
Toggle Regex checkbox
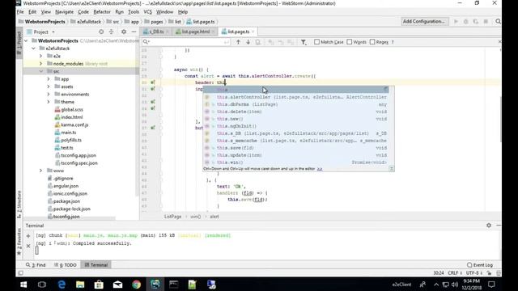[x=372, y=42]
